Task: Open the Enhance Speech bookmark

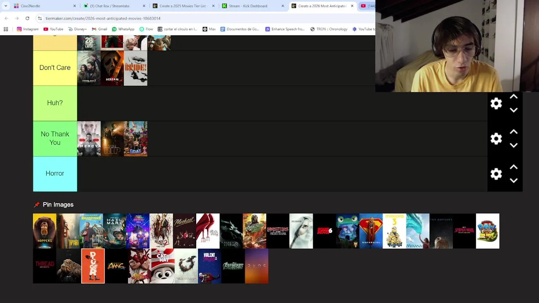Action: pos(285,29)
